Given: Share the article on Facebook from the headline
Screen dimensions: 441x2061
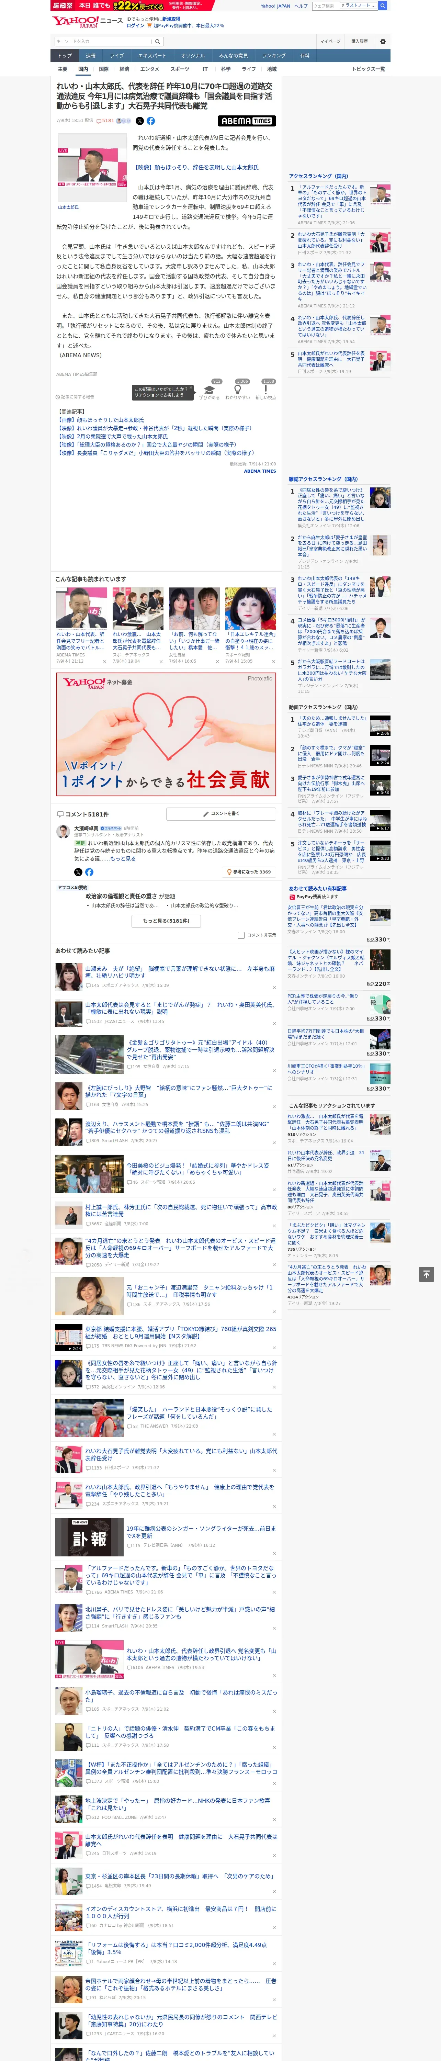Looking at the screenshot, I should click(x=150, y=121).
